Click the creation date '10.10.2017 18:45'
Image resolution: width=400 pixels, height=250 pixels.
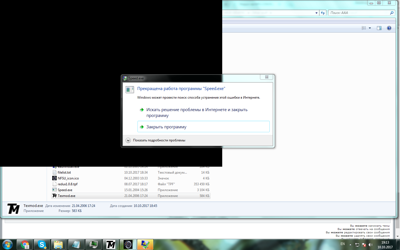point(145,206)
